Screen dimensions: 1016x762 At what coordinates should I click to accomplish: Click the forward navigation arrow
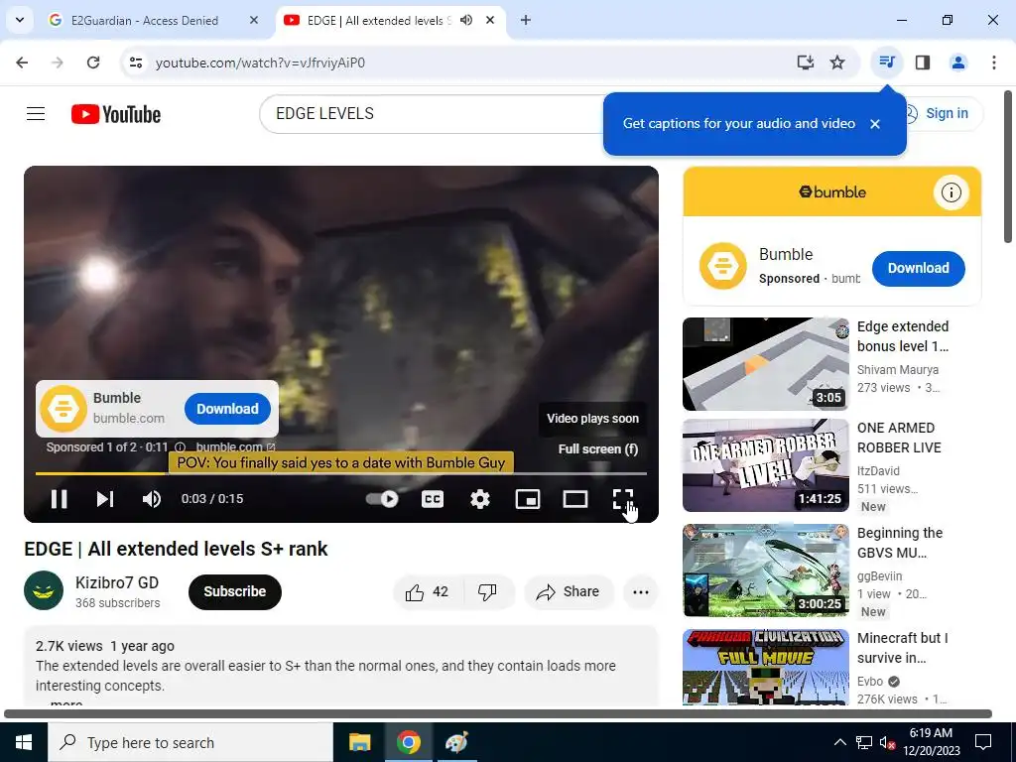[x=58, y=63]
